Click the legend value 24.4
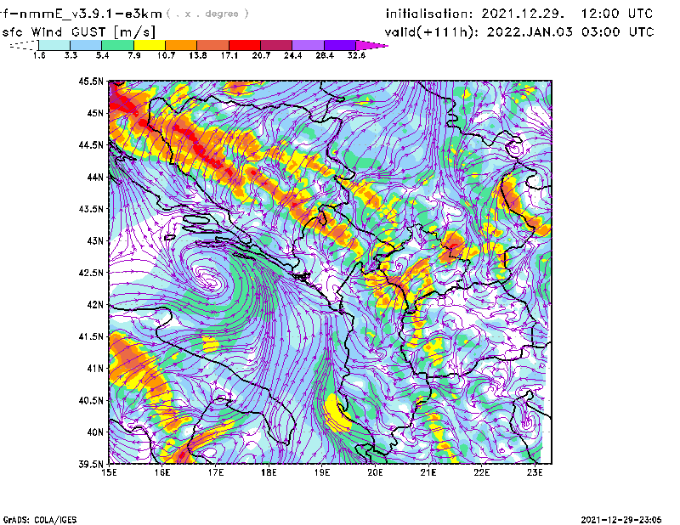The height and width of the screenshot is (525, 680). tap(292, 55)
